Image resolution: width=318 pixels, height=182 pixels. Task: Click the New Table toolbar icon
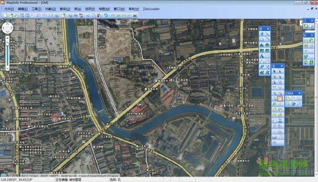coord(5,15)
